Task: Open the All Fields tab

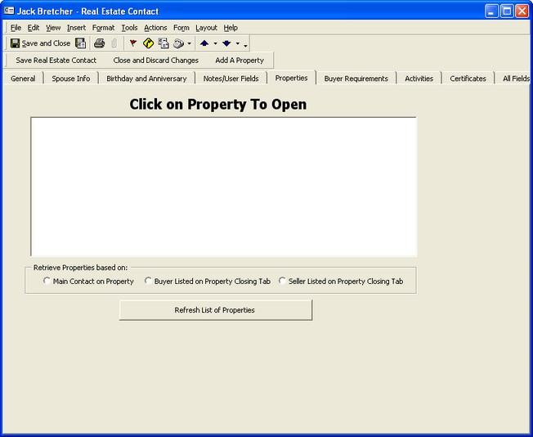Action: click(514, 79)
